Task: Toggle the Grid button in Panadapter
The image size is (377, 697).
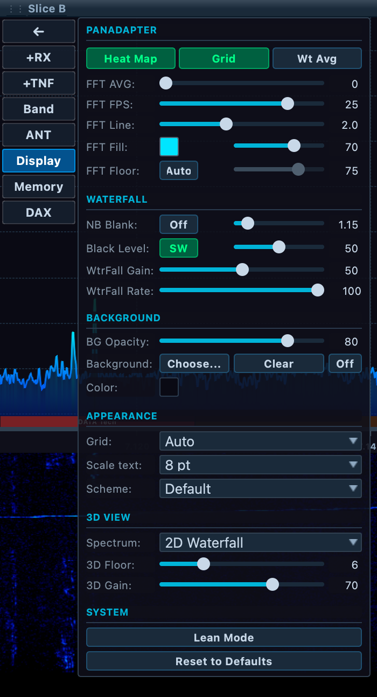Action: 224,59
